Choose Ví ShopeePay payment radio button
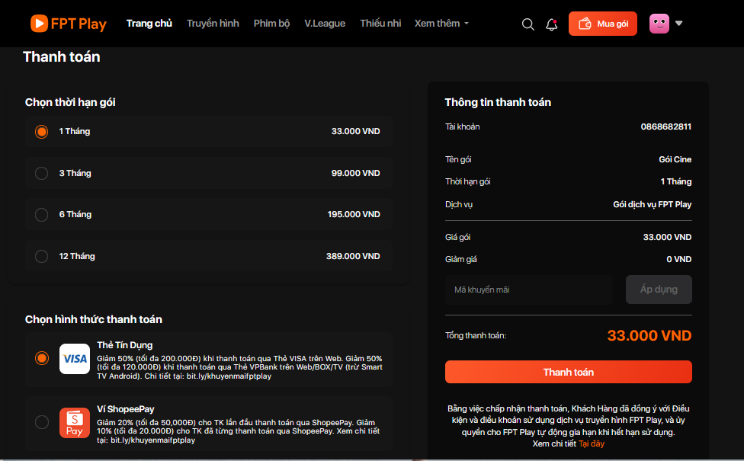This screenshot has height=461, width=744. coord(41,421)
